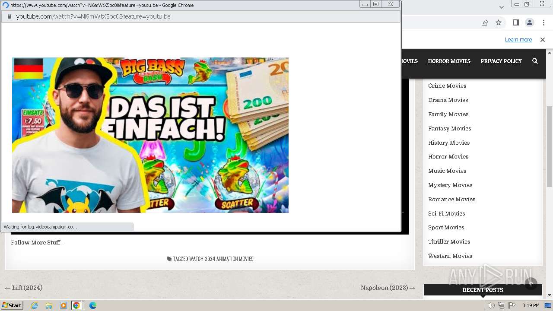Click the Das ist einfach video thumbnail
This screenshot has width=553, height=311.
[x=150, y=135]
